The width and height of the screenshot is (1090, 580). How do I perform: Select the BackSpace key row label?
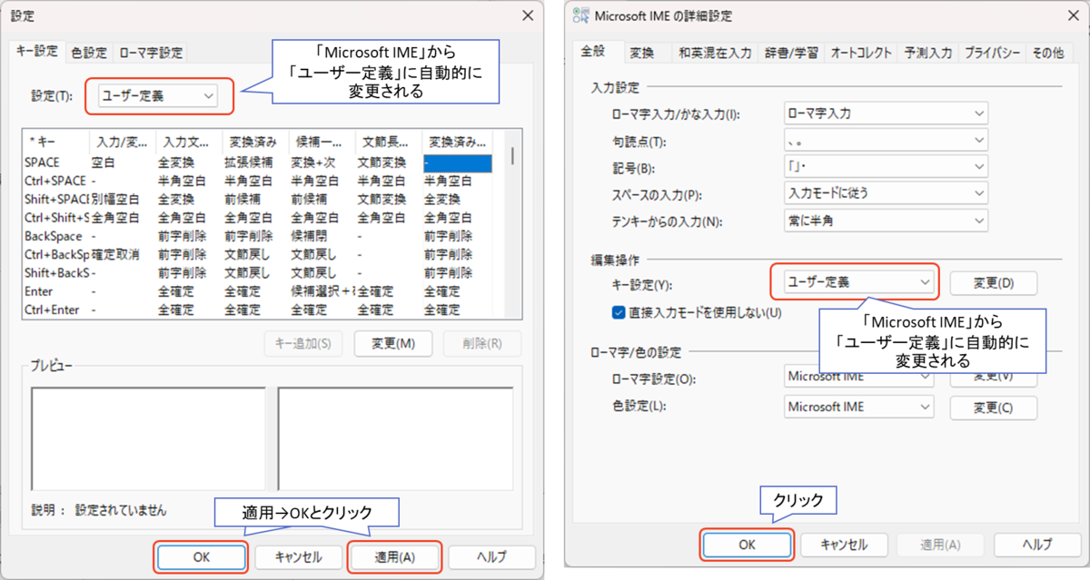tap(54, 235)
